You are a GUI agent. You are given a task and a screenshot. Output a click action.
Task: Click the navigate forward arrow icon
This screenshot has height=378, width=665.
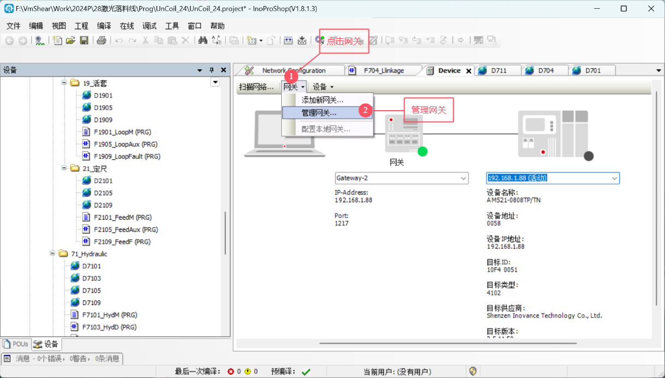point(22,40)
